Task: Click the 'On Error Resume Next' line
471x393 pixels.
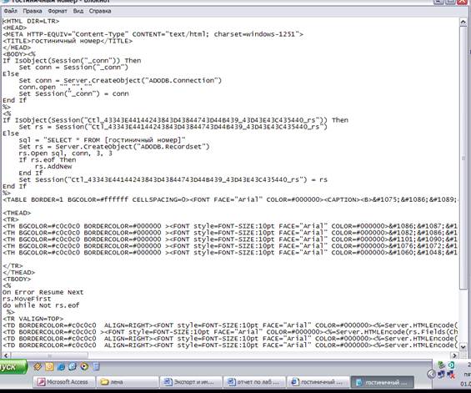Action: click(x=43, y=293)
